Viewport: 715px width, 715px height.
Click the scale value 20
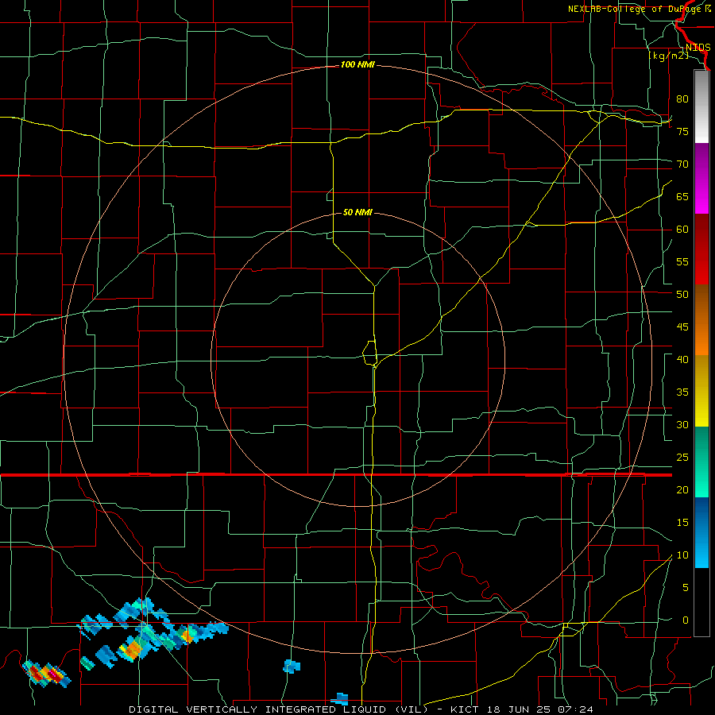point(682,489)
